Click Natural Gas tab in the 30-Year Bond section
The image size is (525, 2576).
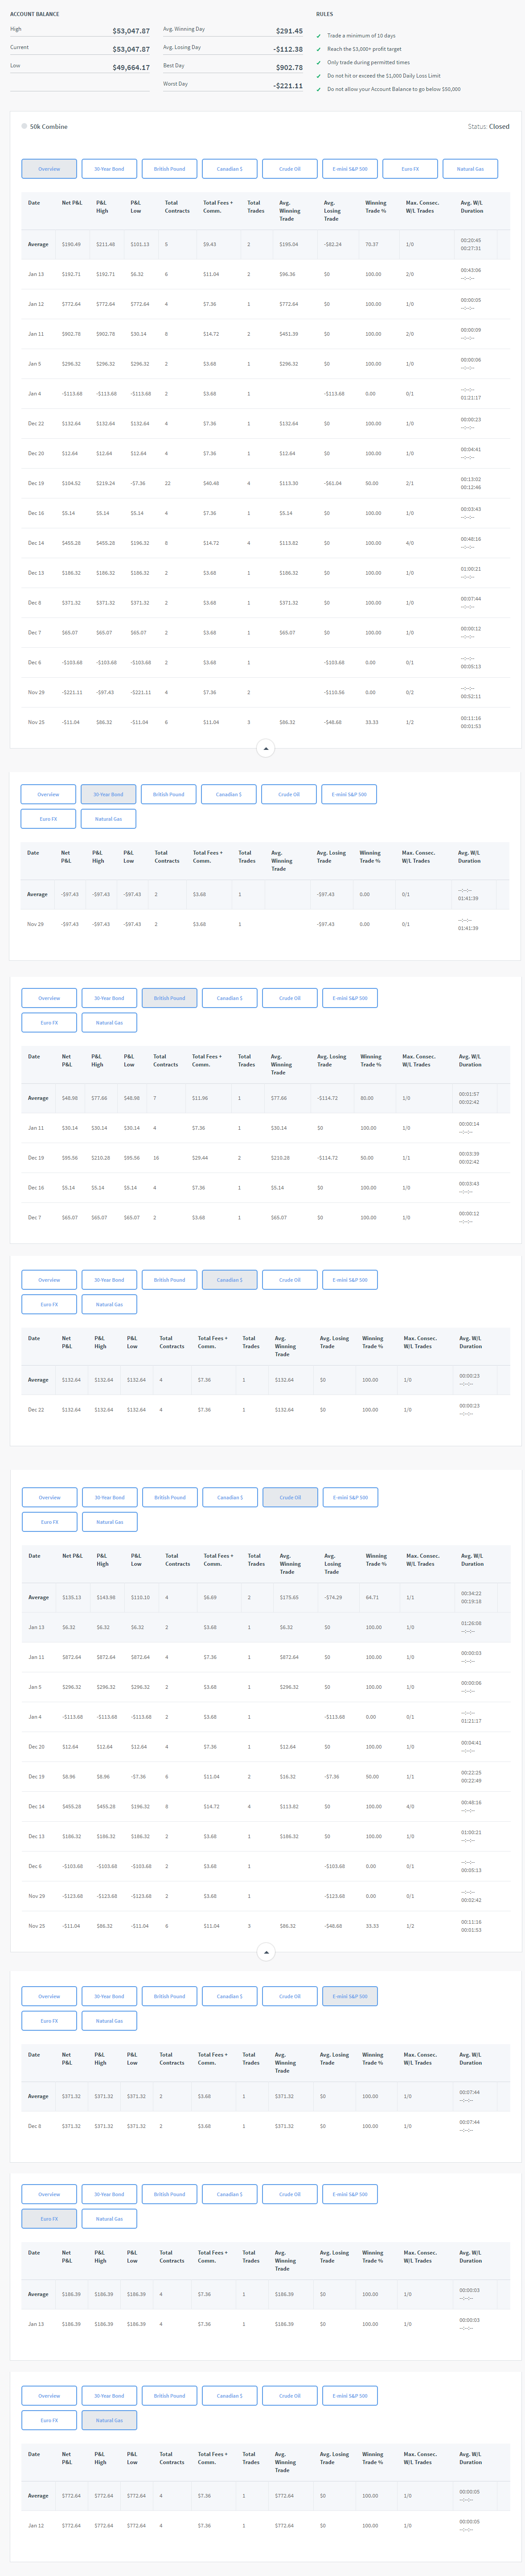coord(108,819)
